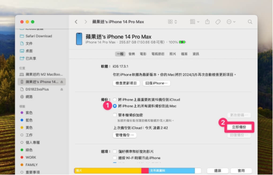Screen dimensions: 273x175
Task: Select backup all data to this Mac
Action: pos(115,106)
